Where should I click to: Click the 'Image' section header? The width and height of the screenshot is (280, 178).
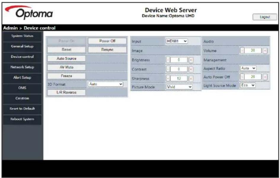tap(137, 51)
